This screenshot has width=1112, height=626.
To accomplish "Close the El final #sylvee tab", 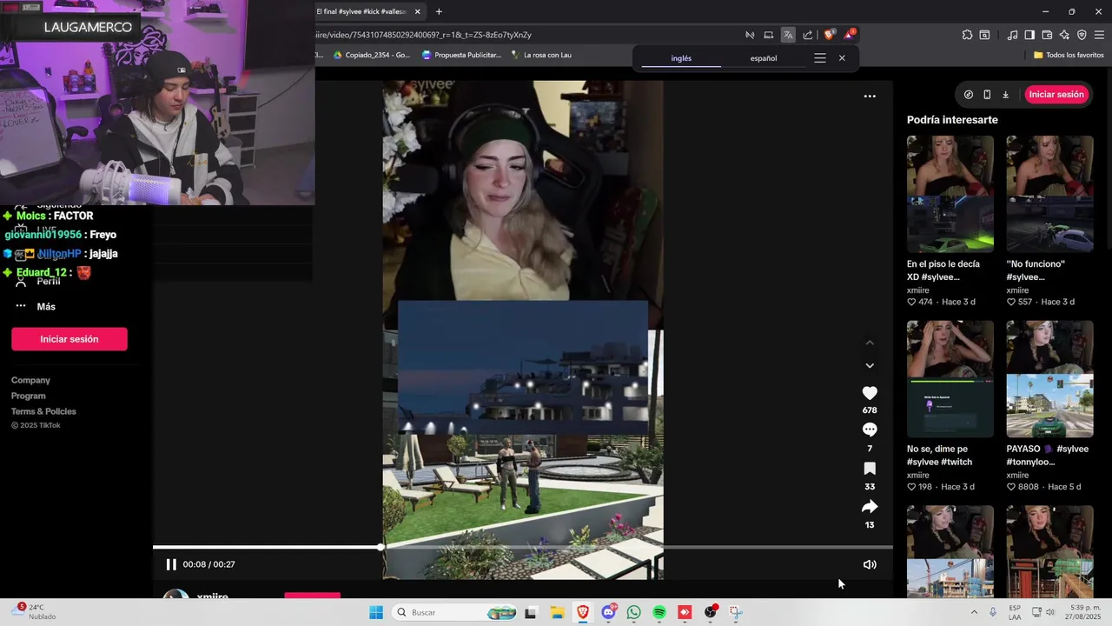I will tap(418, 11).
